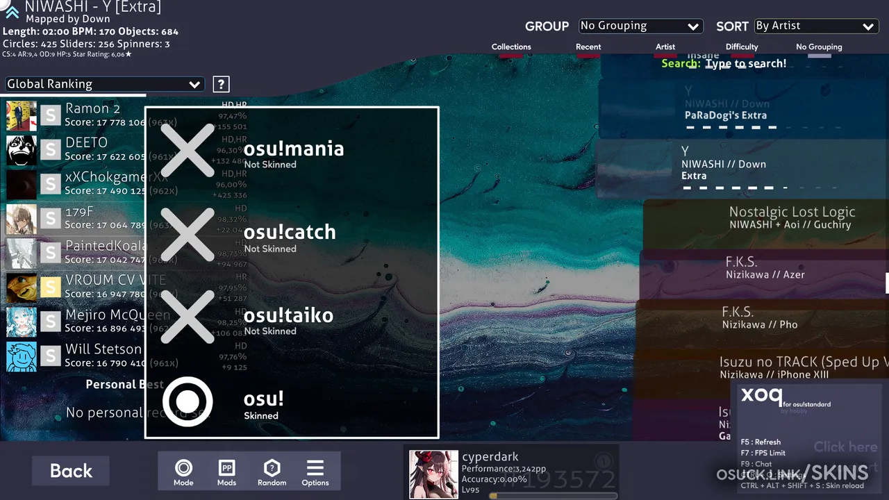This screenshot has width=889, height=500.
Task: Click the question mark help box
Action: [x=221, y=84]
